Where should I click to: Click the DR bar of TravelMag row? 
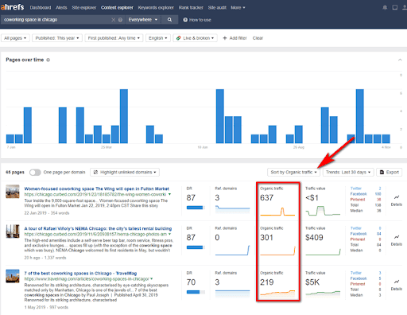[x=196, y=292]
